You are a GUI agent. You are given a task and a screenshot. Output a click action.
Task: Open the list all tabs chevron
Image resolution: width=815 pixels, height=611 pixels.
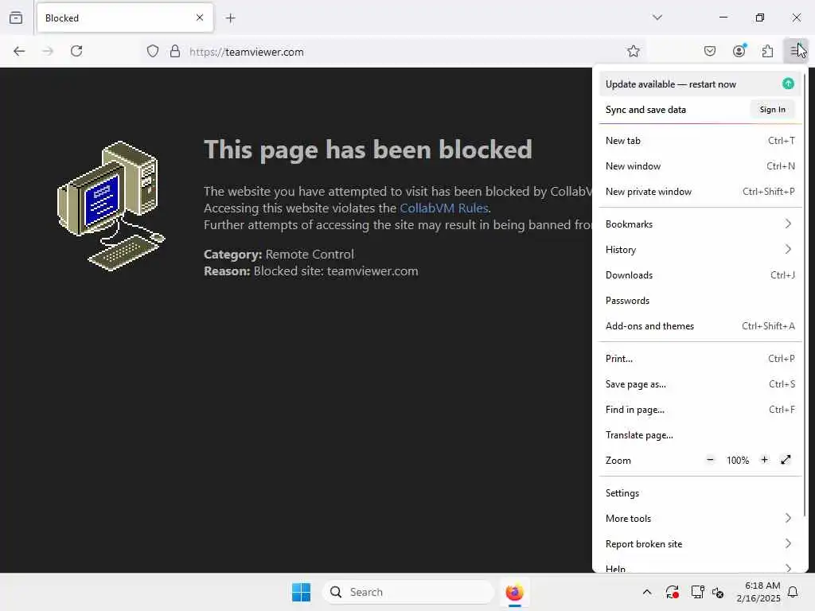[x=657, y=18]
